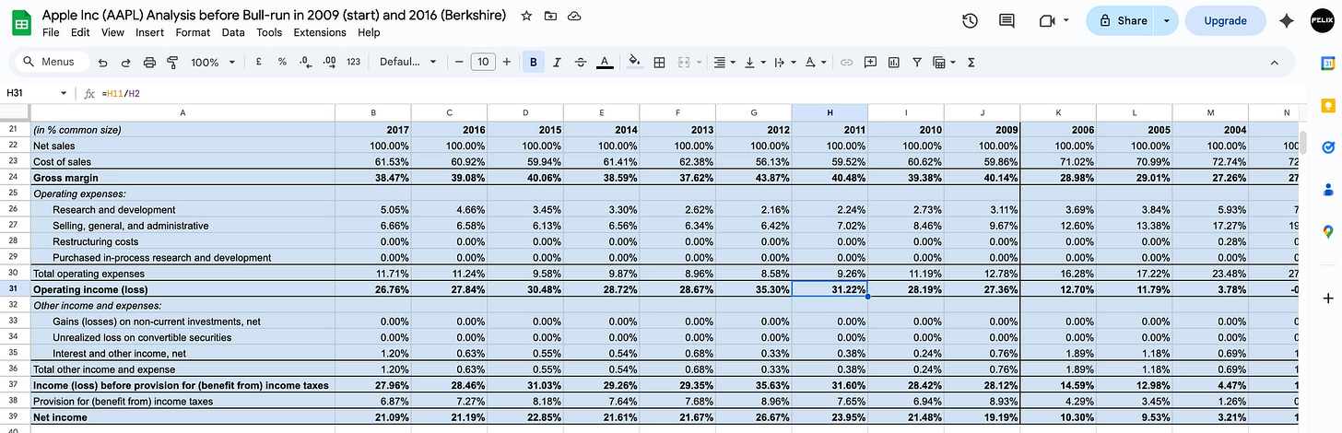Check the cloud document status icon
Screen dimensions: 1342x433
[x=574, y=17]
